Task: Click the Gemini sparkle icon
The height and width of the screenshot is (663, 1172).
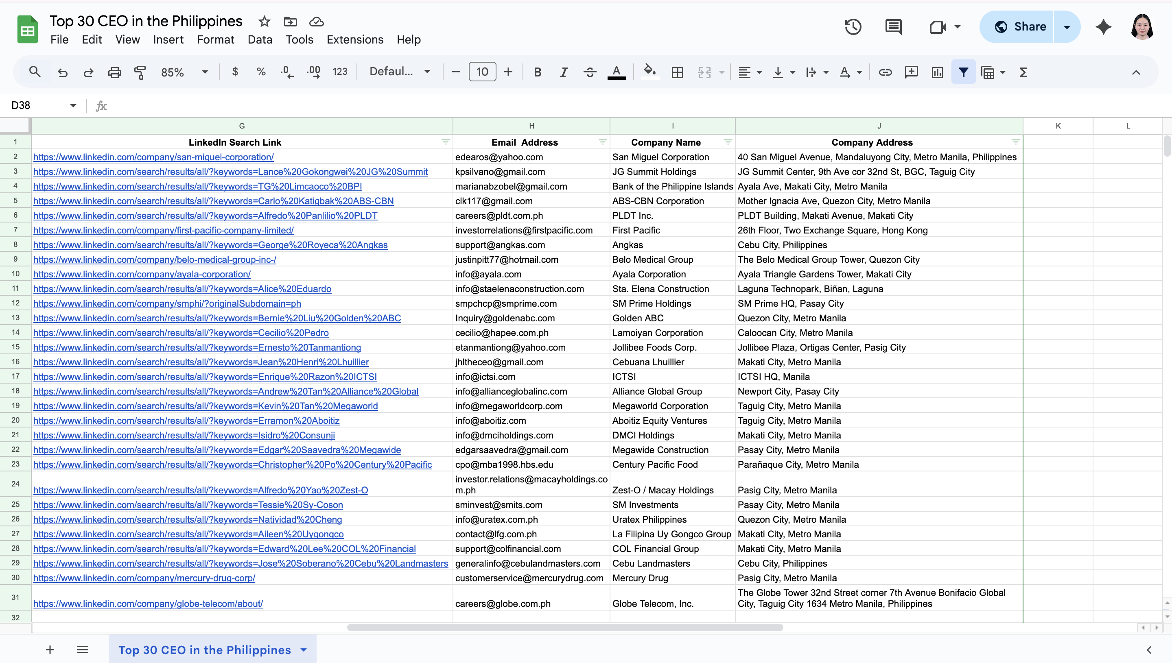Action: (1103, 27)
